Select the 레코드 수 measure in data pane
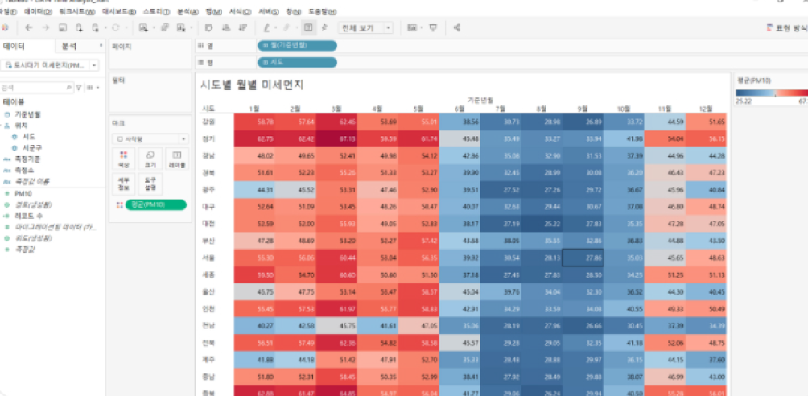The width and height of the screenshot is (808, 396). 29,216
